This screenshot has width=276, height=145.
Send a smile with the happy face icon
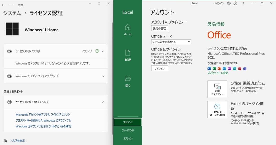pos(229,3)
